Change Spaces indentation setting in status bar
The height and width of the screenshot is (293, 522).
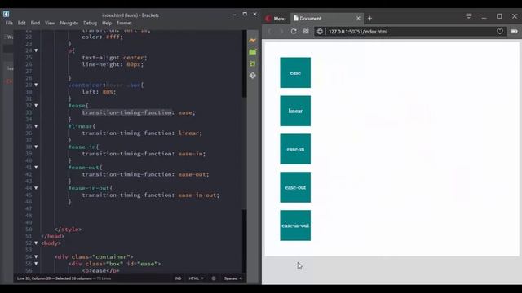click(233, 278)
